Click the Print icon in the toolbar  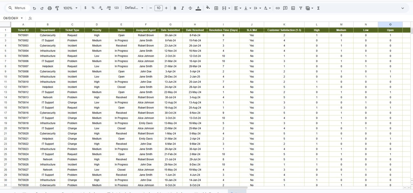point(49,8)
